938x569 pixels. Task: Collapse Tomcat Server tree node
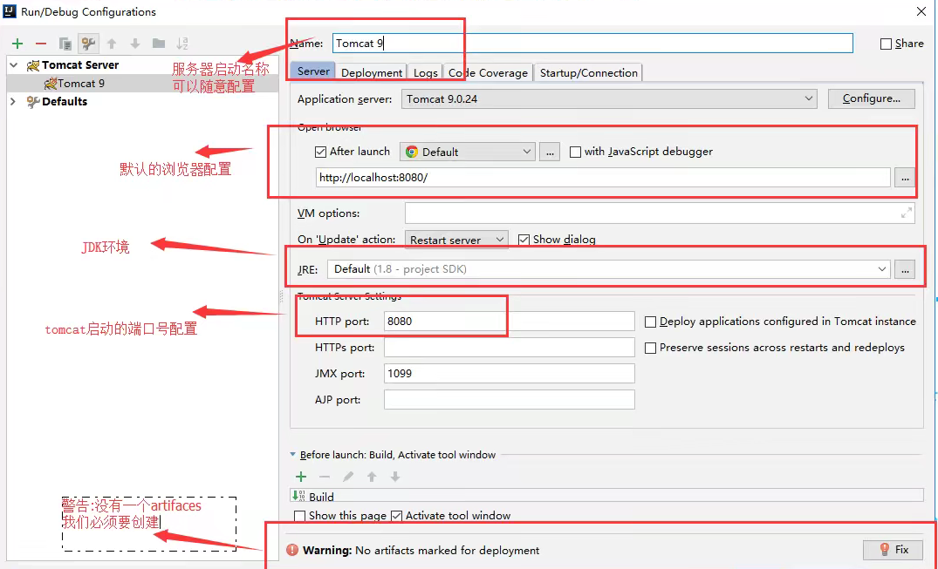coord(14,65)
